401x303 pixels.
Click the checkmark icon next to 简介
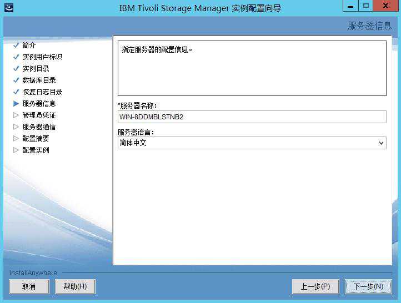[x=16, y=46]
